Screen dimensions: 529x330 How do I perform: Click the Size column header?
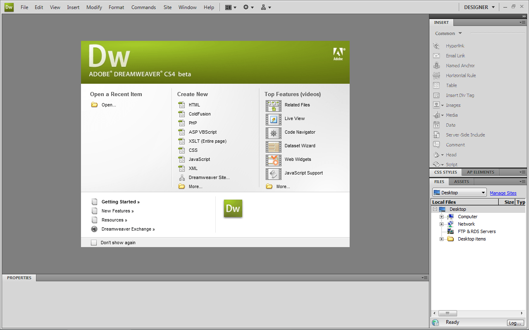tap(507, 202)
